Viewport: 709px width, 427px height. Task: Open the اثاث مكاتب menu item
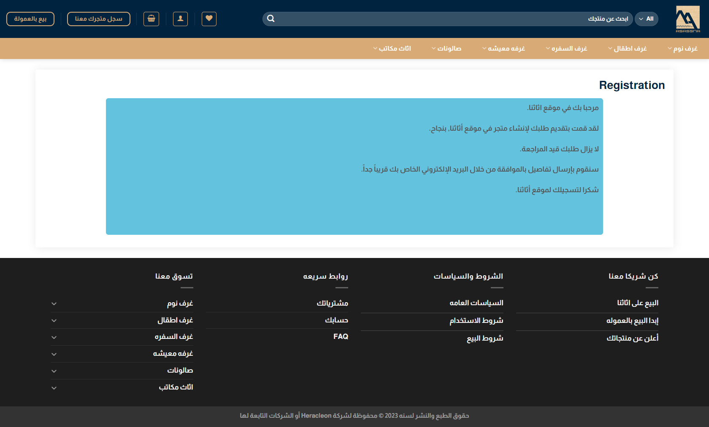392,48
